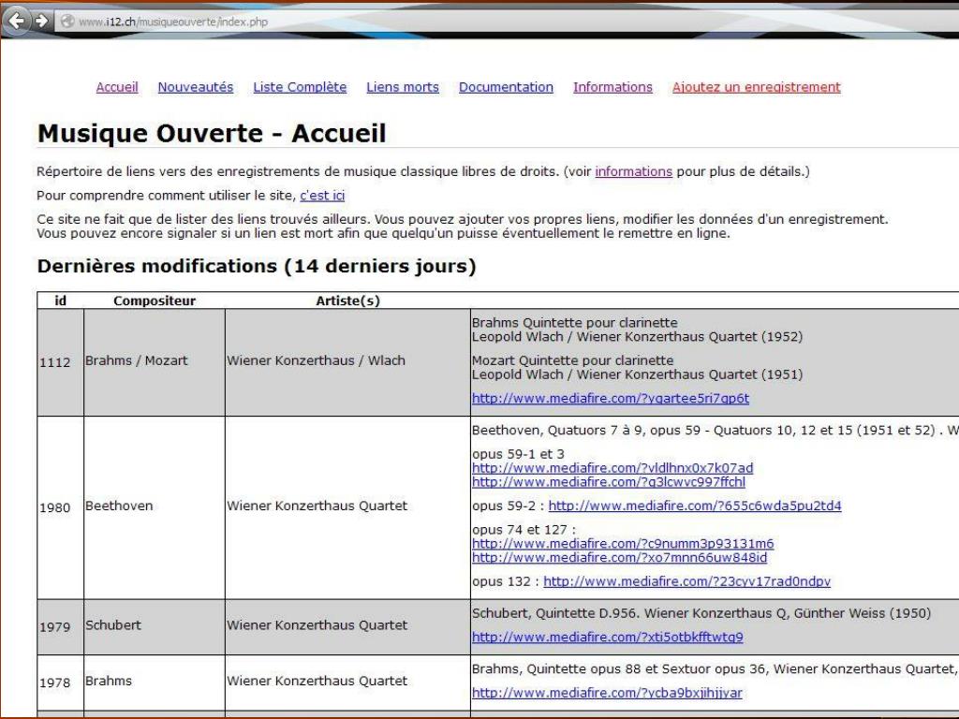Open mediafire link ending g3lcwvc997ffchl
The height and width of the screenshot is (719, 959).
click(x=609, y=482)
